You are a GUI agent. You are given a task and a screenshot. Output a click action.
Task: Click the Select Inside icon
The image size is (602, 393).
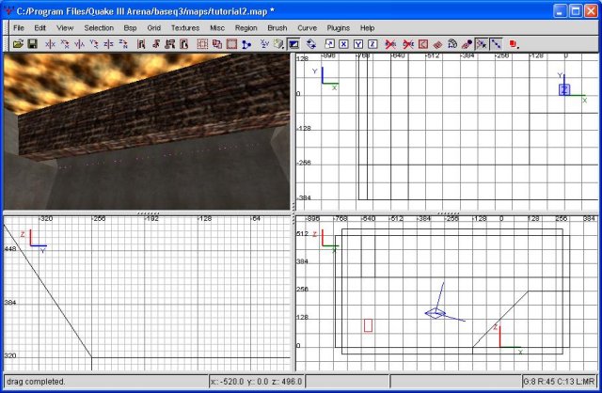(x=184, y=44)
